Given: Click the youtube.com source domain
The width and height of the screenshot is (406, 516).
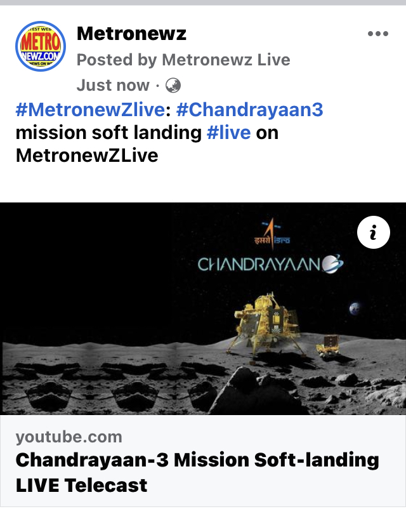Looking at the screenshot, I should pyautogui.click(x=69, y=437).
